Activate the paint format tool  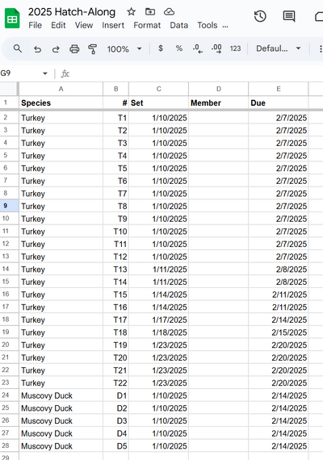click(93, 48)
